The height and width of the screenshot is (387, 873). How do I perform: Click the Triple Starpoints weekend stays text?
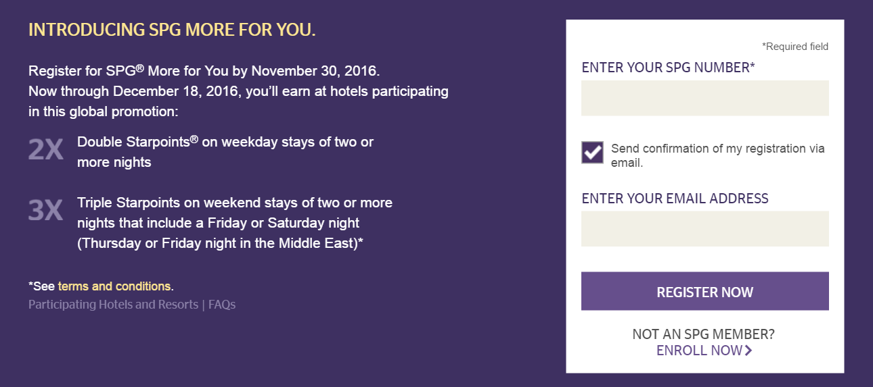tap(235, 223)
